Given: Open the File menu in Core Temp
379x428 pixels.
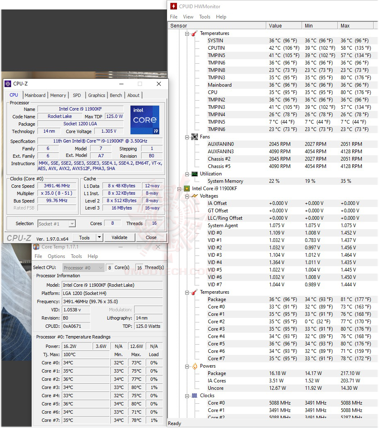Looking at the screenshot, I should click(38, 256).
